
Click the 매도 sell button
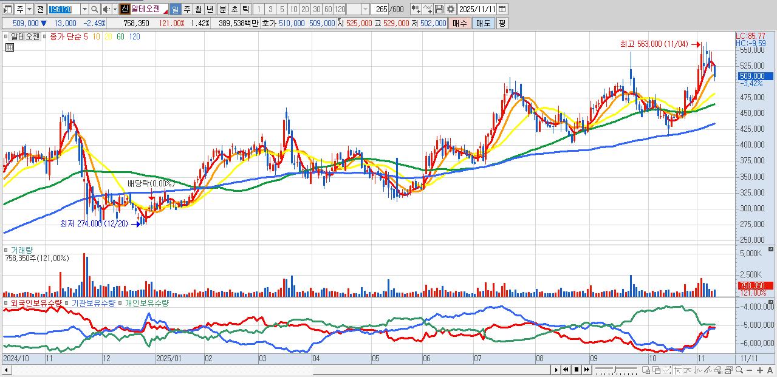pos(484,23)
